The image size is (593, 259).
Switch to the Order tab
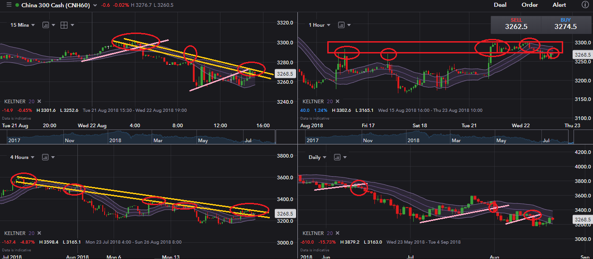(x=530, y=5)
